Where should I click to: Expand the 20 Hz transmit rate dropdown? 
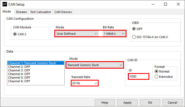tap(85, 83)
